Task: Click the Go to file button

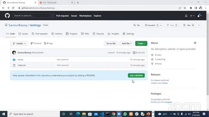Action: point(111,43)
